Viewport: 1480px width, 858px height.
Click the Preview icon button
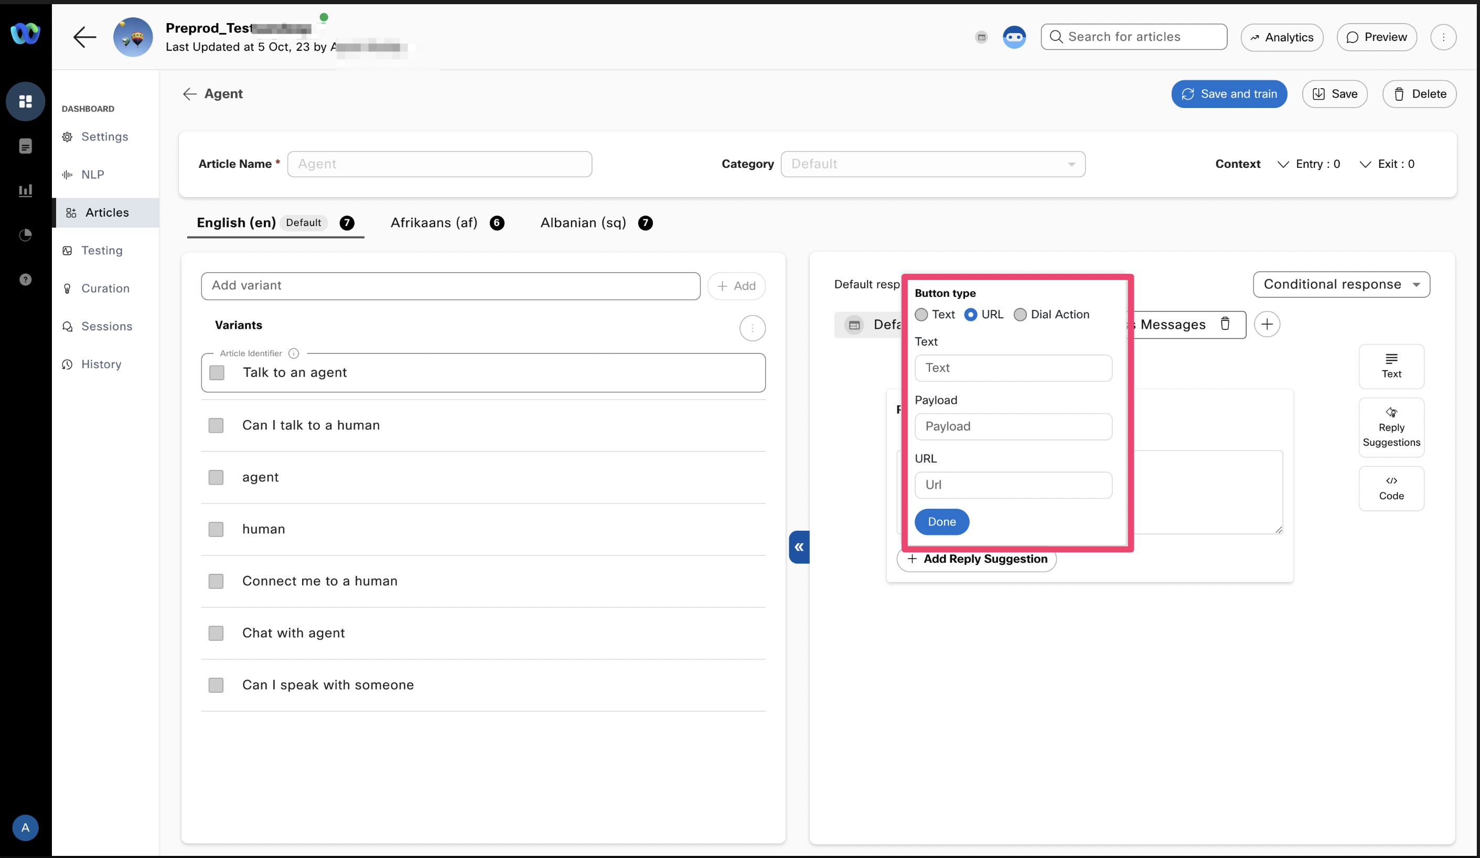click(x=1377, y=38)
